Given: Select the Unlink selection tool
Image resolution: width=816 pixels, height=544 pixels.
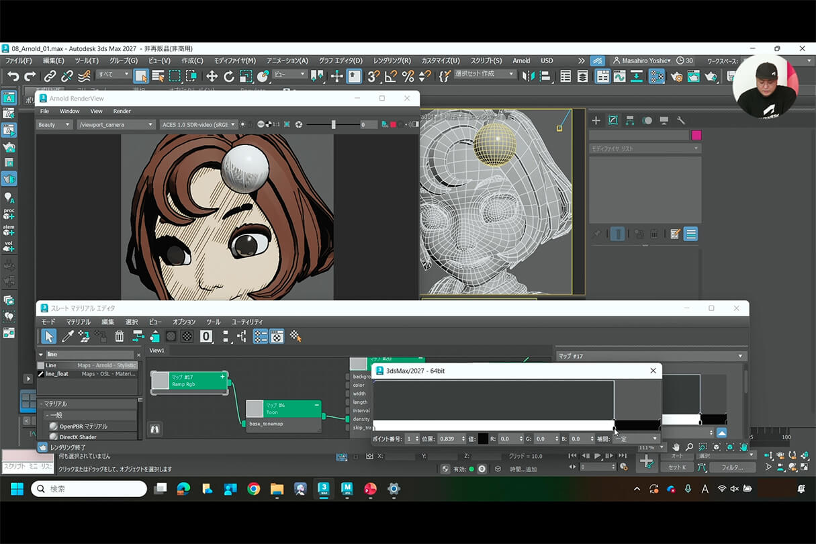Looking at the screenshot, I should 66,76.
